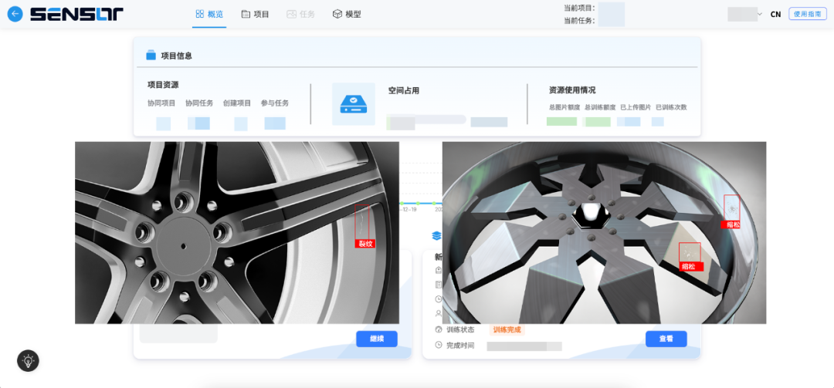The image size is (834, 388).
Task: Open the 概览 overview tab
Action: (209, 15)
